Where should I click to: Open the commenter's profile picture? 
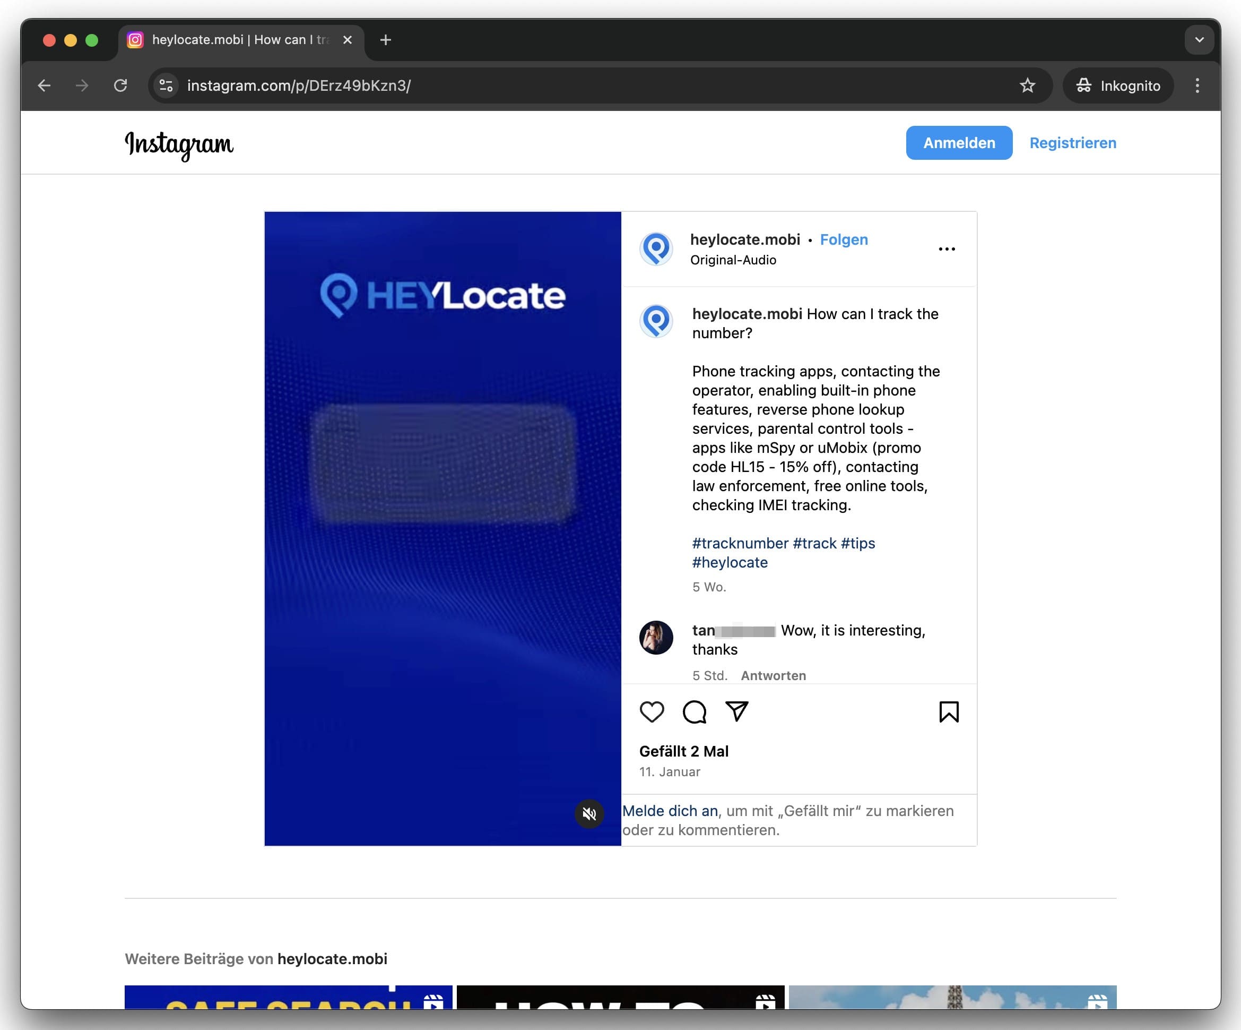click(x=656, y=638)
